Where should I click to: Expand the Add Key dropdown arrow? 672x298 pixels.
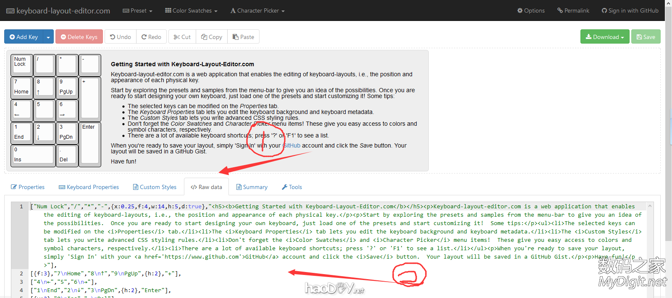[x=48, y=37]
